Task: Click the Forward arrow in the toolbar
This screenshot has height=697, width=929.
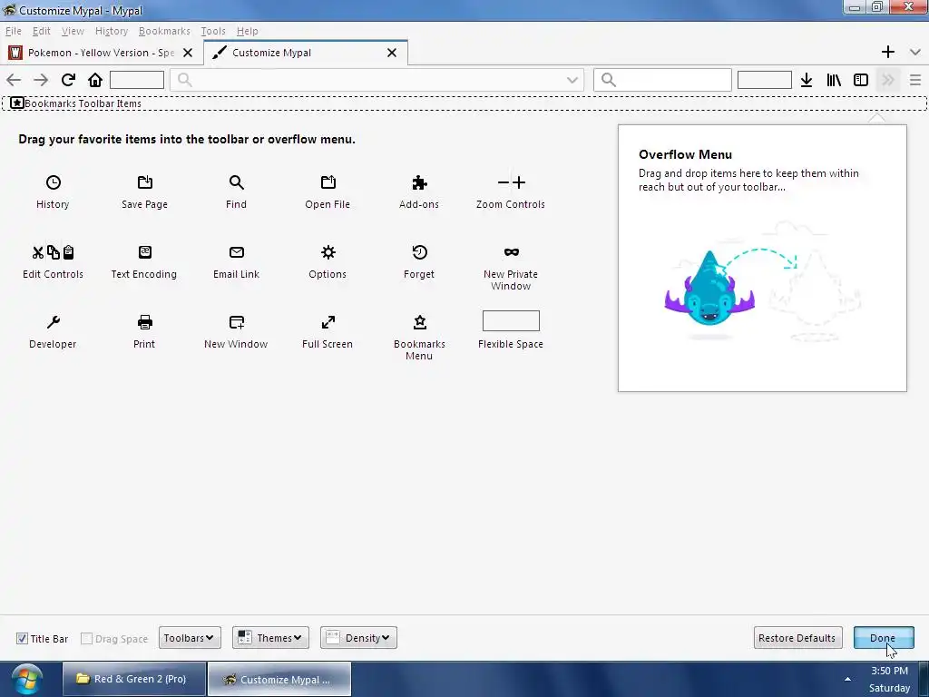Action: click(x=41, y=80)
